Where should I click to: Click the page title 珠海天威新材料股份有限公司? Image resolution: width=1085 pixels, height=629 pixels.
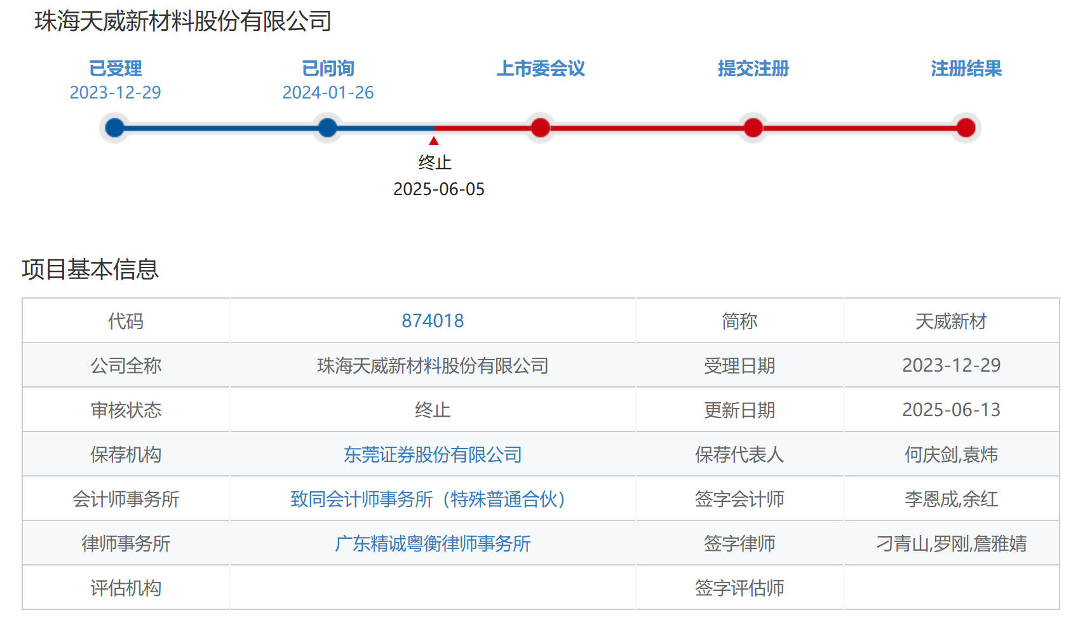[183, 21]
